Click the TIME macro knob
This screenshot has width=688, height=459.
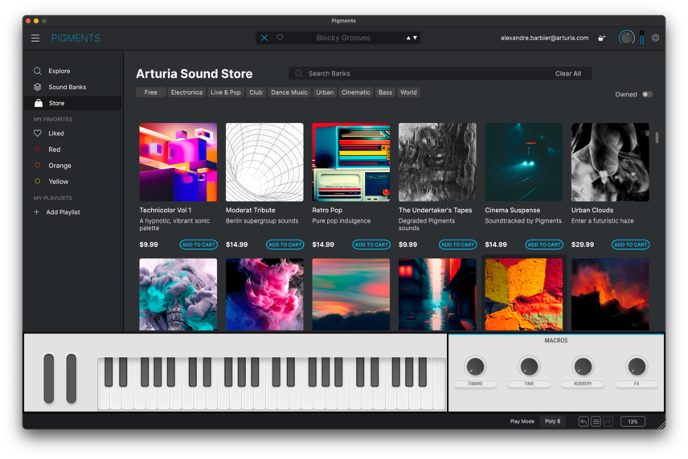(x=529, y=367)
